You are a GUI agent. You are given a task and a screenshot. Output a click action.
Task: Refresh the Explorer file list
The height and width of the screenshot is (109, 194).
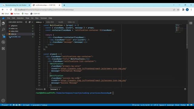26,22
